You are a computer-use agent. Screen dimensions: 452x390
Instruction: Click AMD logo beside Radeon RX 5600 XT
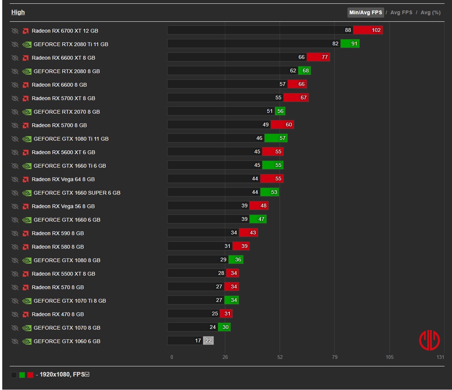click(25, 152)
